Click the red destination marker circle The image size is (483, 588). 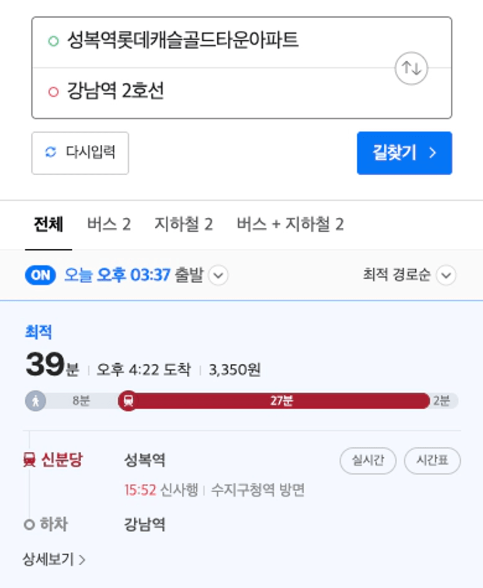pos(54,92)
